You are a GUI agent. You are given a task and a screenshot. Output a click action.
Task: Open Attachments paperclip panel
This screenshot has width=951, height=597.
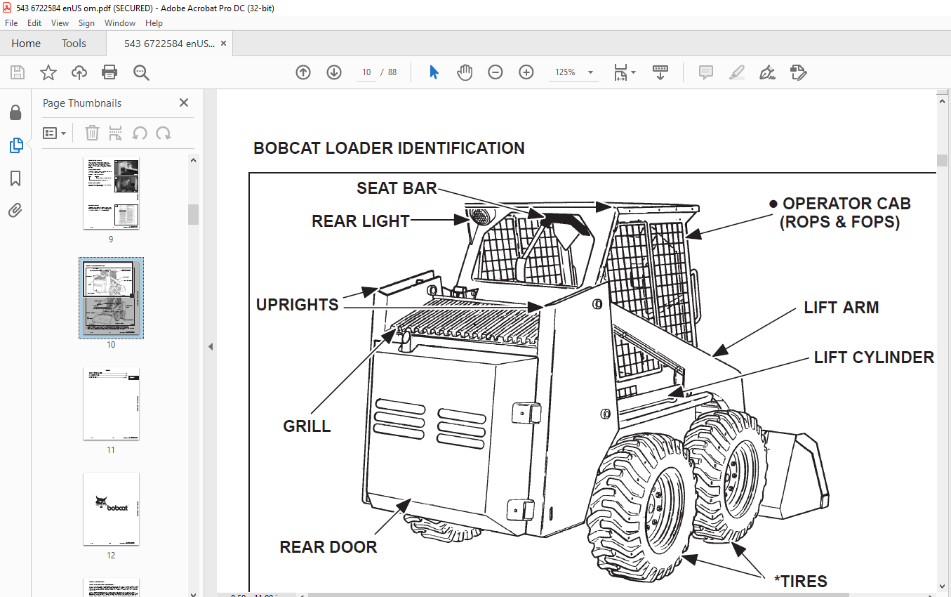coord(15,211)
